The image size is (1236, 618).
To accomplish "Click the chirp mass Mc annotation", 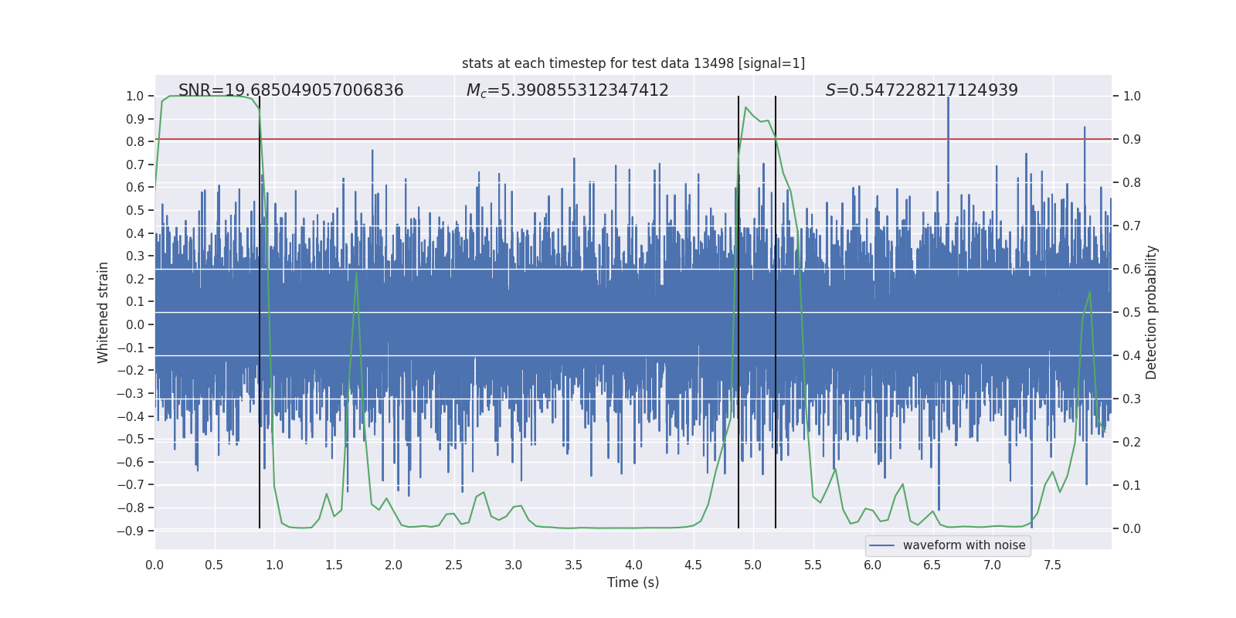I will pyautogui.click(x=567, y=90).
